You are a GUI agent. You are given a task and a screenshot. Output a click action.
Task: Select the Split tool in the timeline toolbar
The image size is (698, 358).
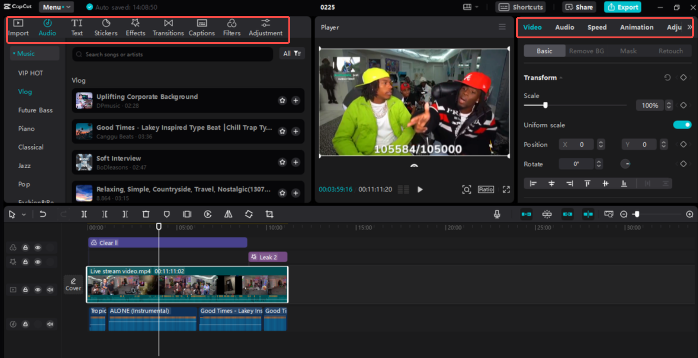click(84, 214)
